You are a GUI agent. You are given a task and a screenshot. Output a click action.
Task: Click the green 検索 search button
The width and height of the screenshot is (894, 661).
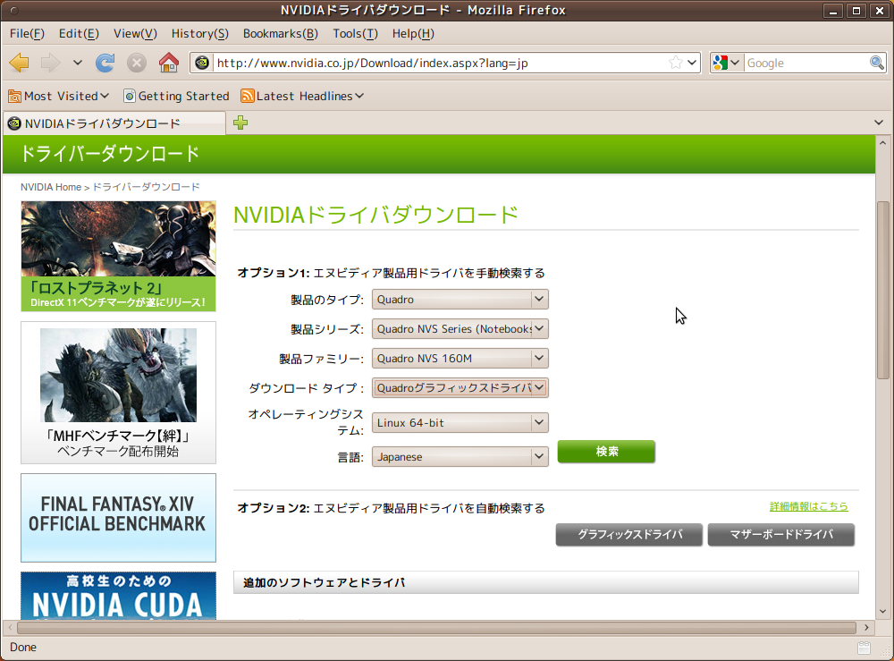606,452
